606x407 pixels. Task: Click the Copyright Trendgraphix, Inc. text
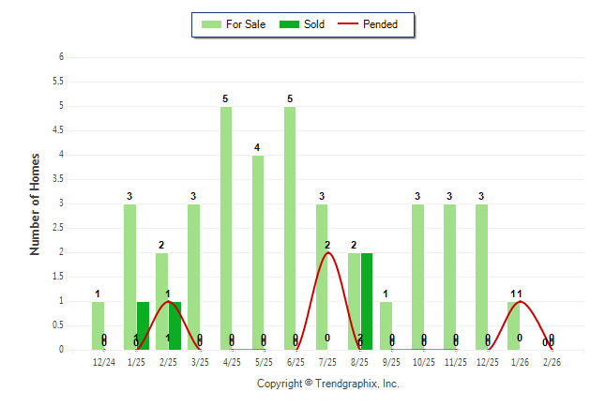point(328,384)
